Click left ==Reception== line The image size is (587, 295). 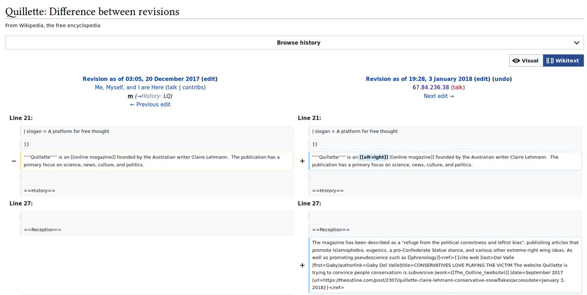coord(157,229)
